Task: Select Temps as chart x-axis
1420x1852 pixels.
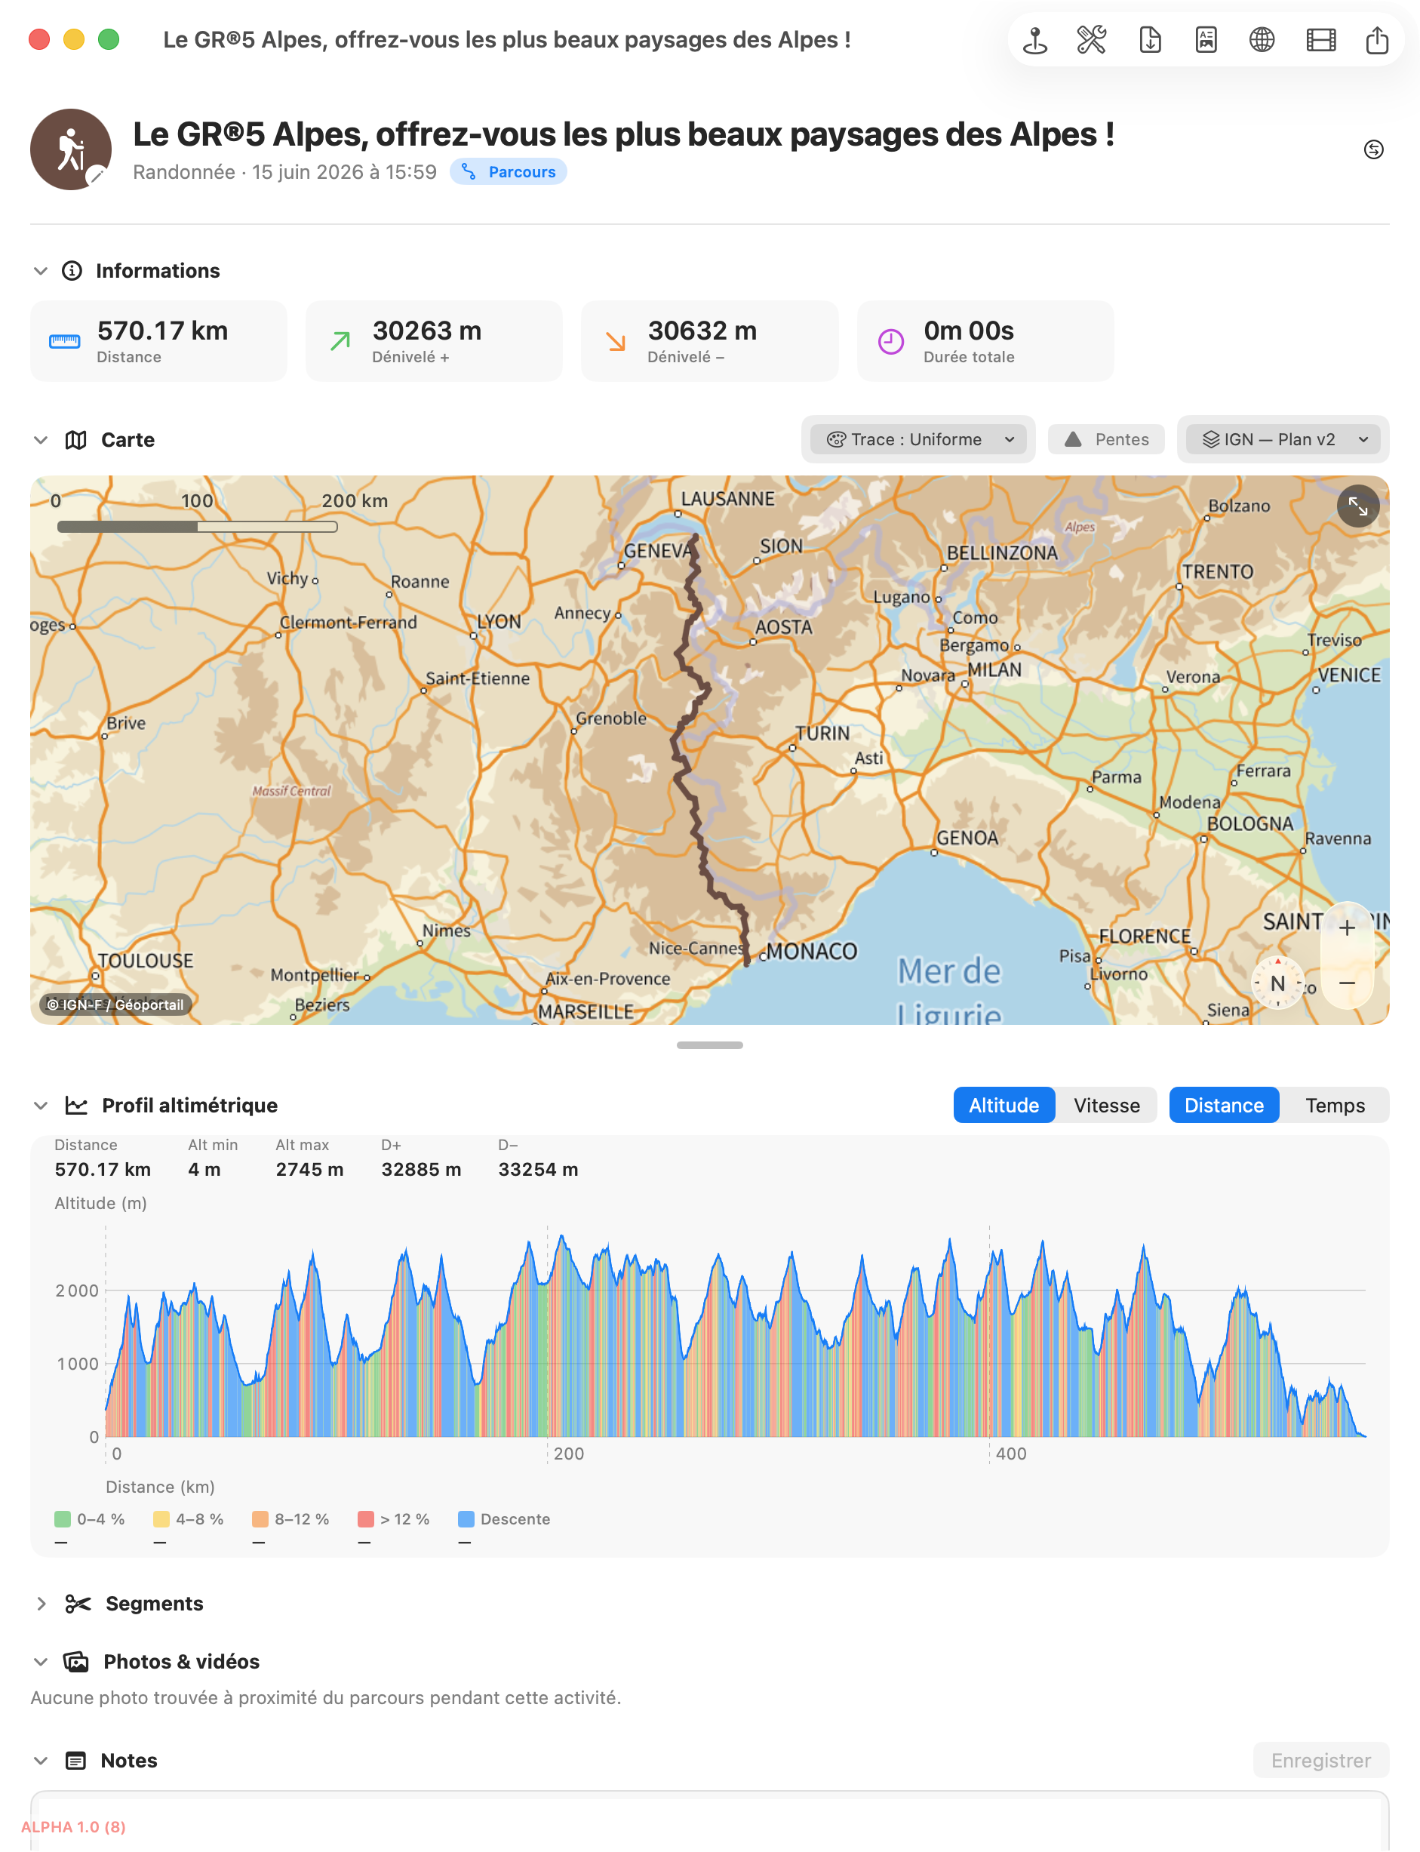Action: tap(1335, 1106)
